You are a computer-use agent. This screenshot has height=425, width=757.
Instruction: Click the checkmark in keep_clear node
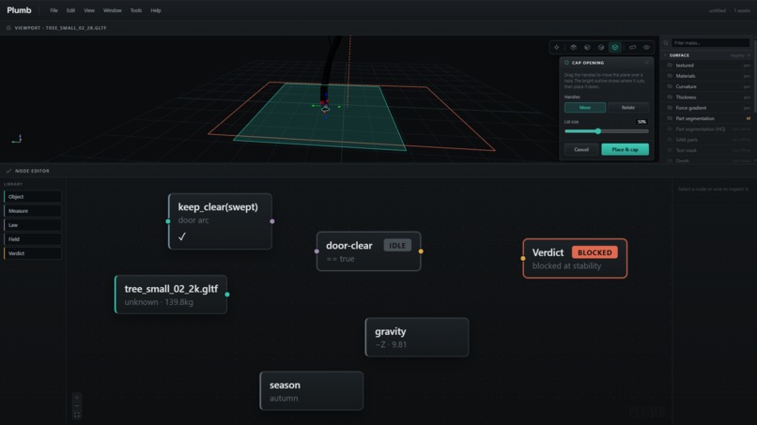pos(182,236)
